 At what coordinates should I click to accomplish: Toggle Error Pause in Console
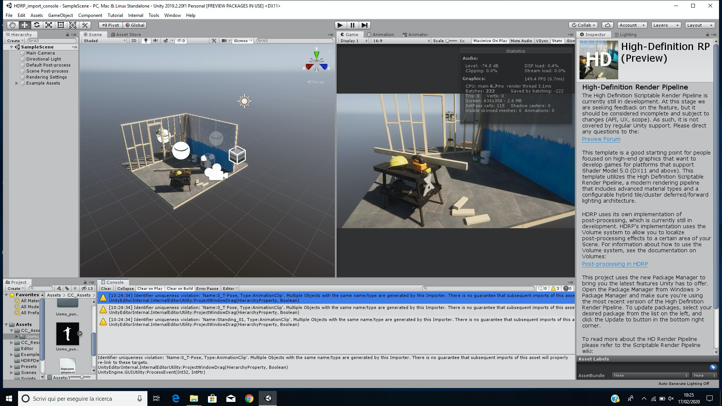coord(207,288)
